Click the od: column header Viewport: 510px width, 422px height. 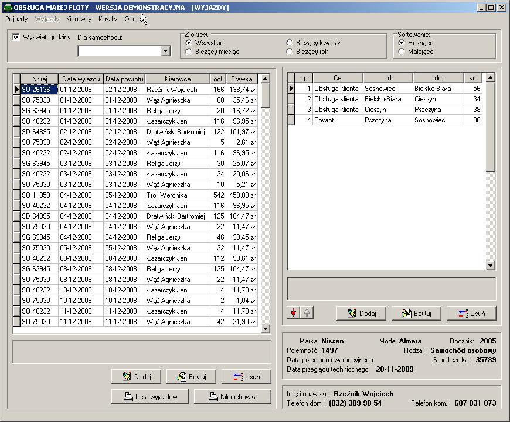388,78
